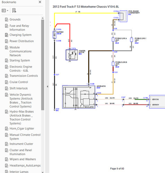Go to Cruise Control bookmark
Viewport: 165px width, 173px height.
click(x=19, y=82)
